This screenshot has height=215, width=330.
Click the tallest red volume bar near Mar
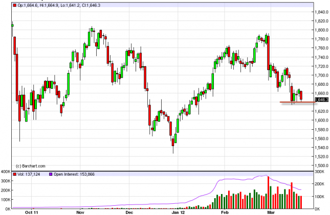[268, 193]
